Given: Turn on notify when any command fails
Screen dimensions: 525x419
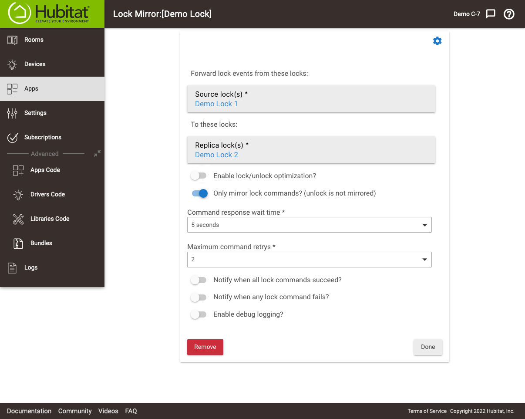Looking at the screenshot, I should pos(199,297).
